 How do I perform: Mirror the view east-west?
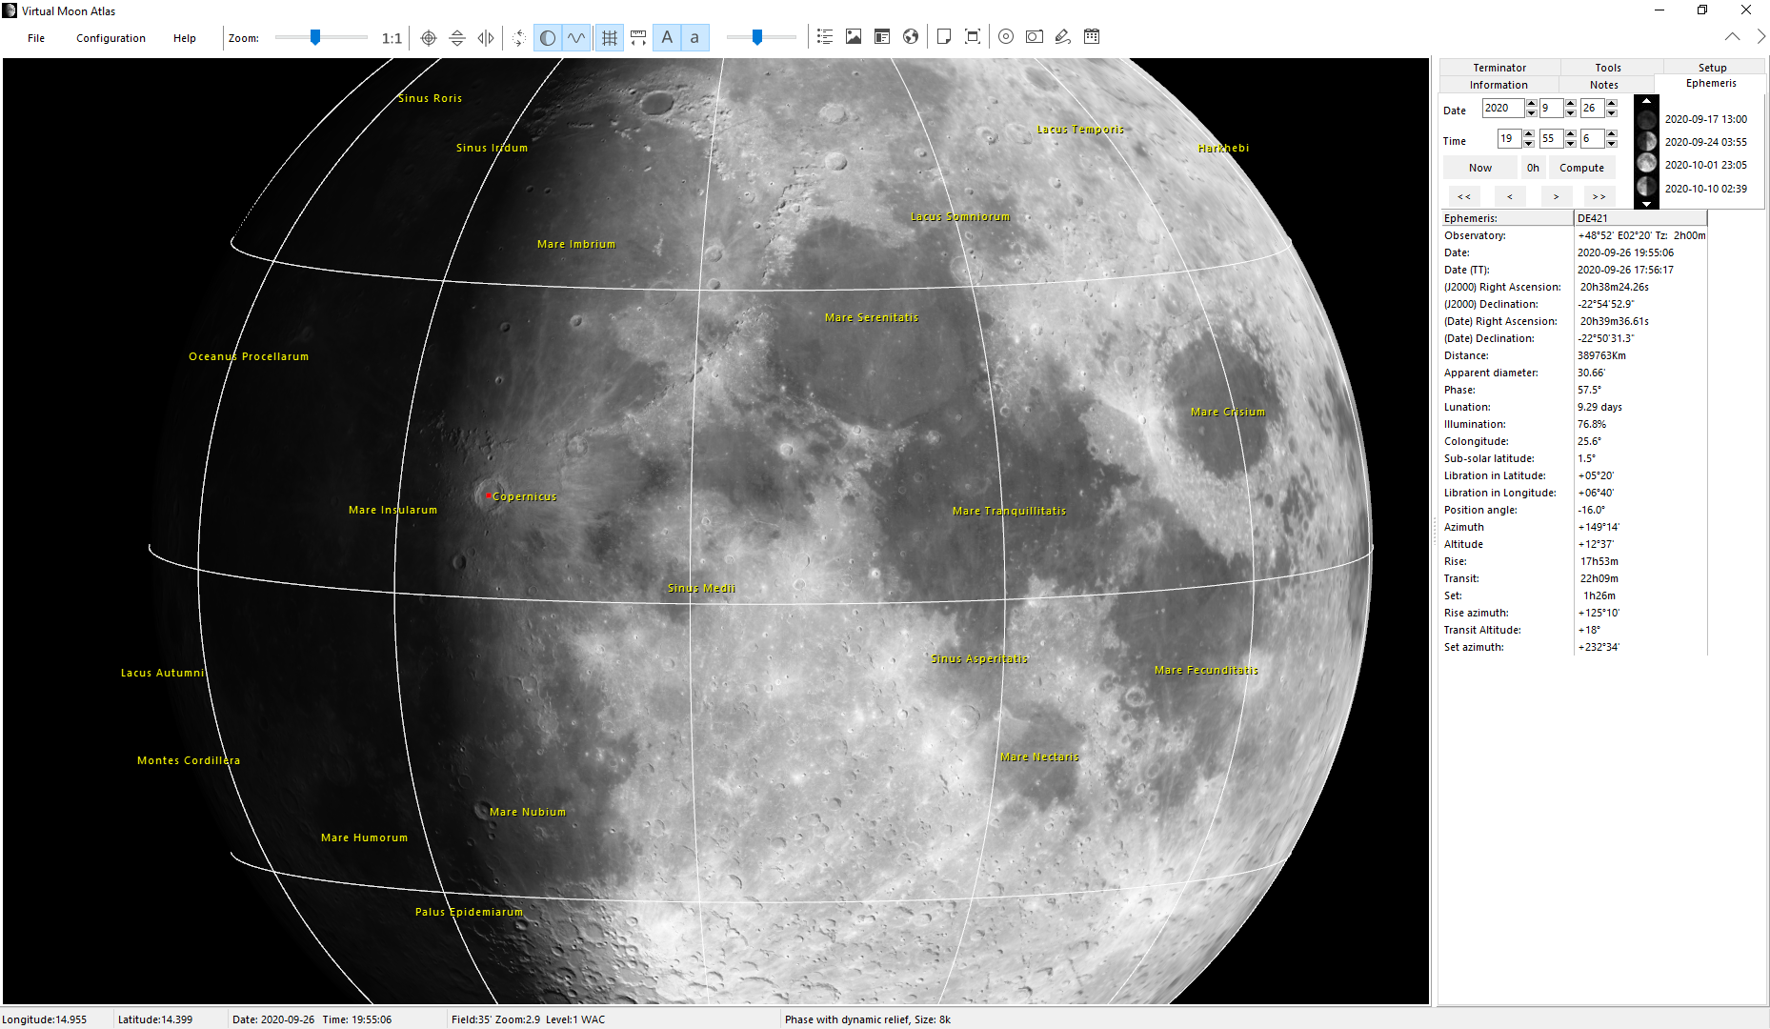(x=486, y=38)
